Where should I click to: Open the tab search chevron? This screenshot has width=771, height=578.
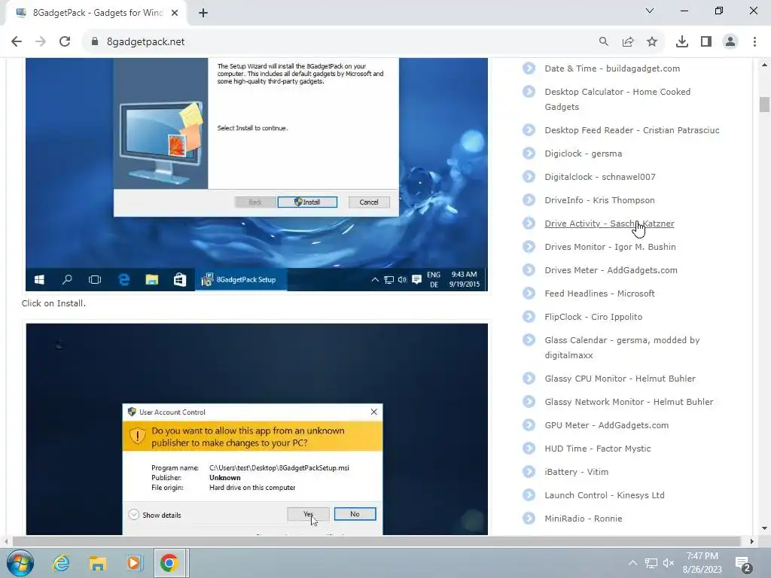(x=650, y=11)
